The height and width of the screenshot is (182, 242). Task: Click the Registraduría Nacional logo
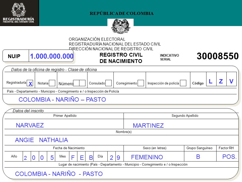coord(19,13)
